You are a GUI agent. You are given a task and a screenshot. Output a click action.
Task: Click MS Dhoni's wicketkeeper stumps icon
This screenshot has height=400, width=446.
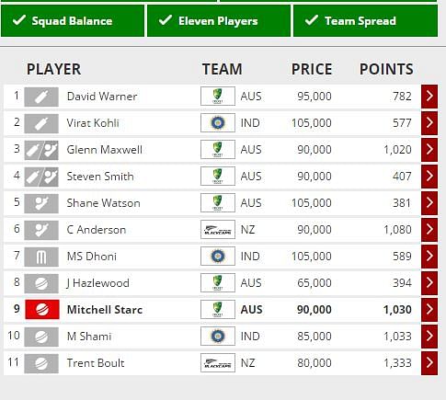pyautogui.click(x=41, y=257)
